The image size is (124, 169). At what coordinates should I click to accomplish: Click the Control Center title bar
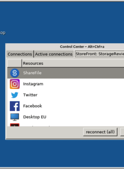click(x=65, y=47)
